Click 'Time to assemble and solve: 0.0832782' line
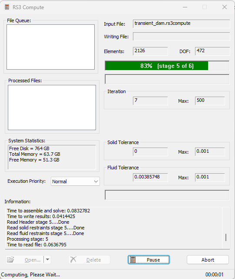Viewport: 235px width, 279px height. pyautogui.click(x=49, y=211)
